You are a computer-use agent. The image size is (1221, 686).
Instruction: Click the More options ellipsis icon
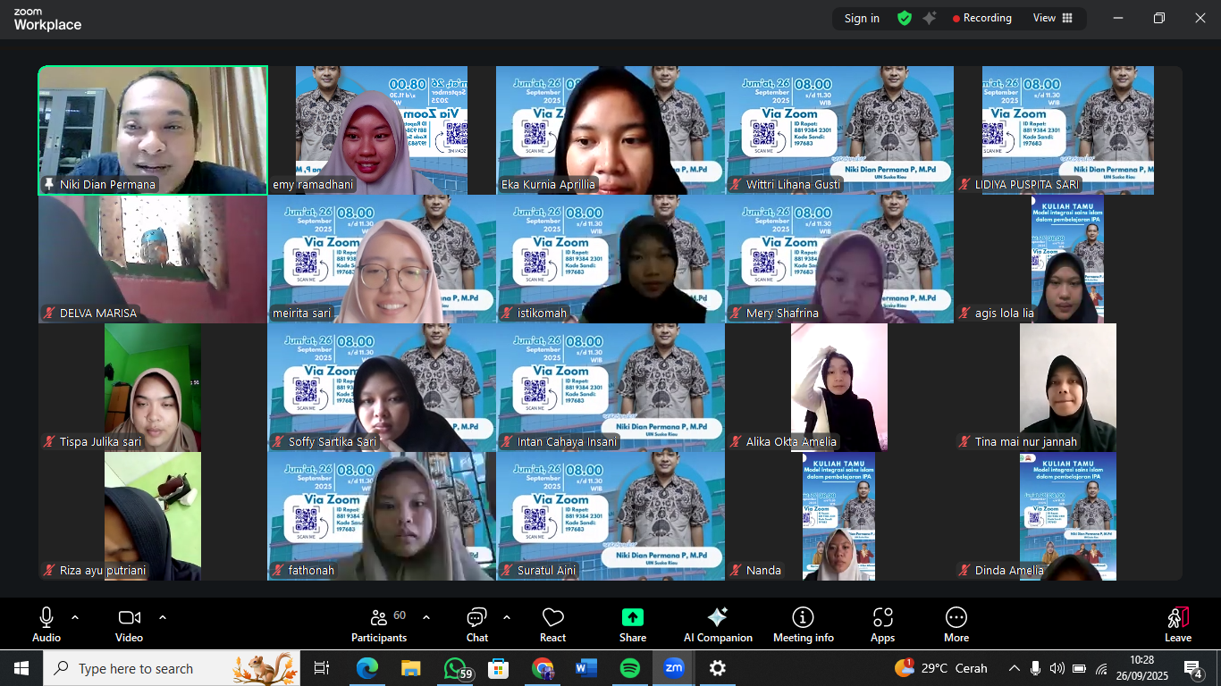(x=956, y=618)
